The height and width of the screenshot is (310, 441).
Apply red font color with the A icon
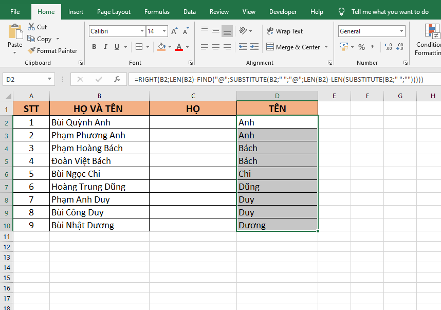[179, 47]
